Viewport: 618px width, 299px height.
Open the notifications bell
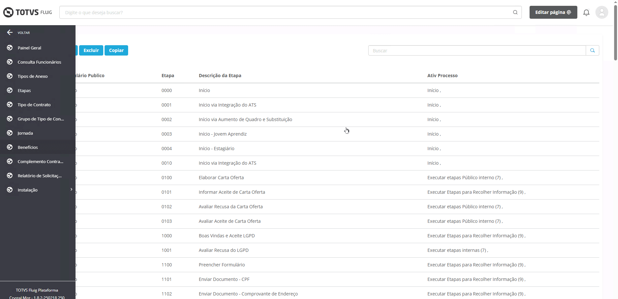586,13
